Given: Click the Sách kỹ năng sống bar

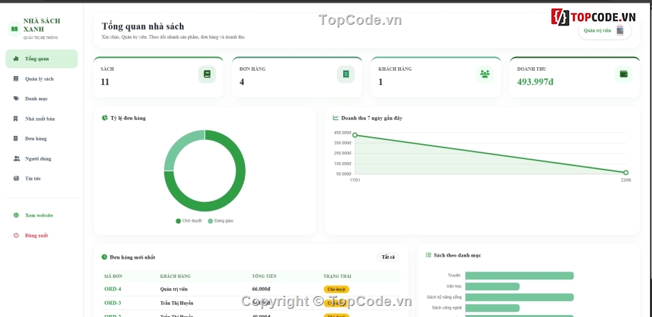Looking at the screenshot, I should pos(520,297).
